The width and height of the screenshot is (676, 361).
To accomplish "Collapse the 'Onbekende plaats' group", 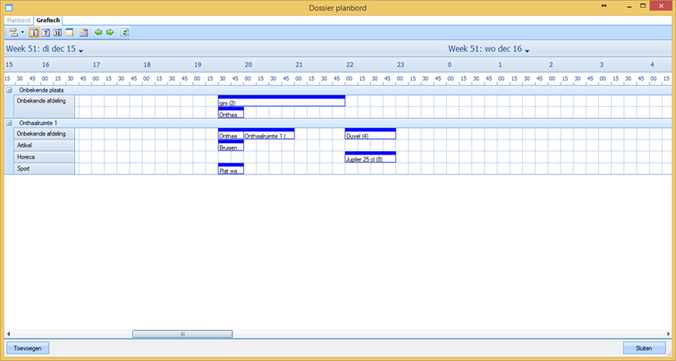I will [x=9, y=90].
